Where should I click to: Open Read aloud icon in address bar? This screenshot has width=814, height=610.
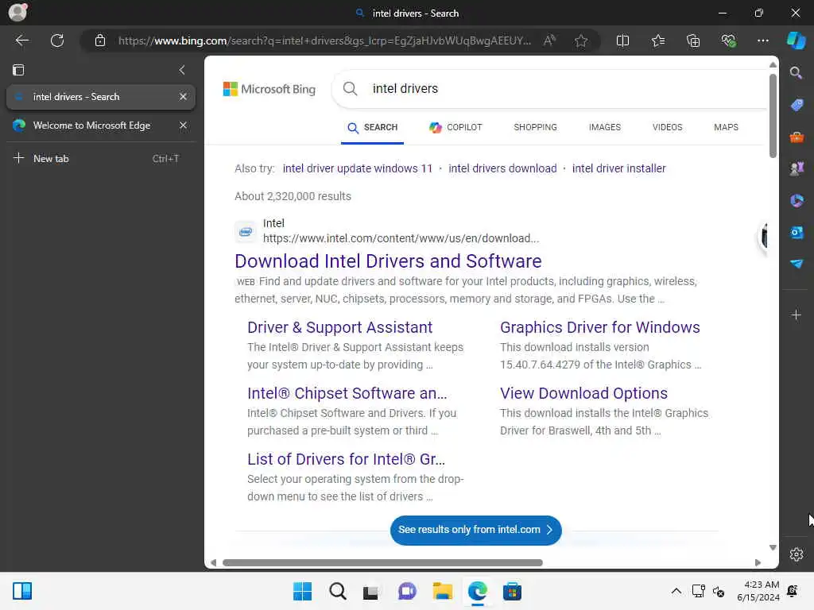click(549, 41)
